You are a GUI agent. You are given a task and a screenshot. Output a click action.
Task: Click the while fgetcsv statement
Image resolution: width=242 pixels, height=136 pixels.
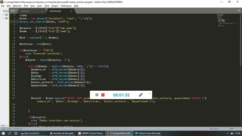tap(68, 66)
